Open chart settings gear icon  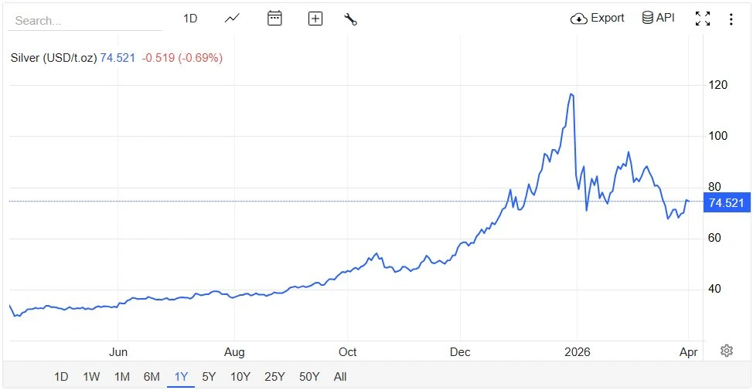726,351
